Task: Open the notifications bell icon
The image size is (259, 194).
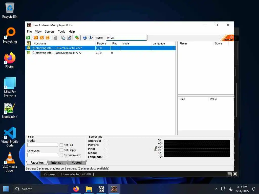Action: [253, 189]
